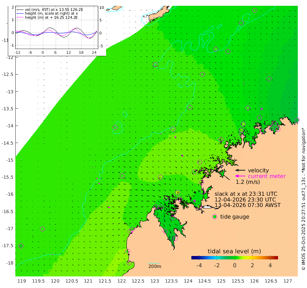The height and width of the screenshot is (288, 307).
Task: Click the 'tide gauge' legend label
Action: click(x=235, y=217)
